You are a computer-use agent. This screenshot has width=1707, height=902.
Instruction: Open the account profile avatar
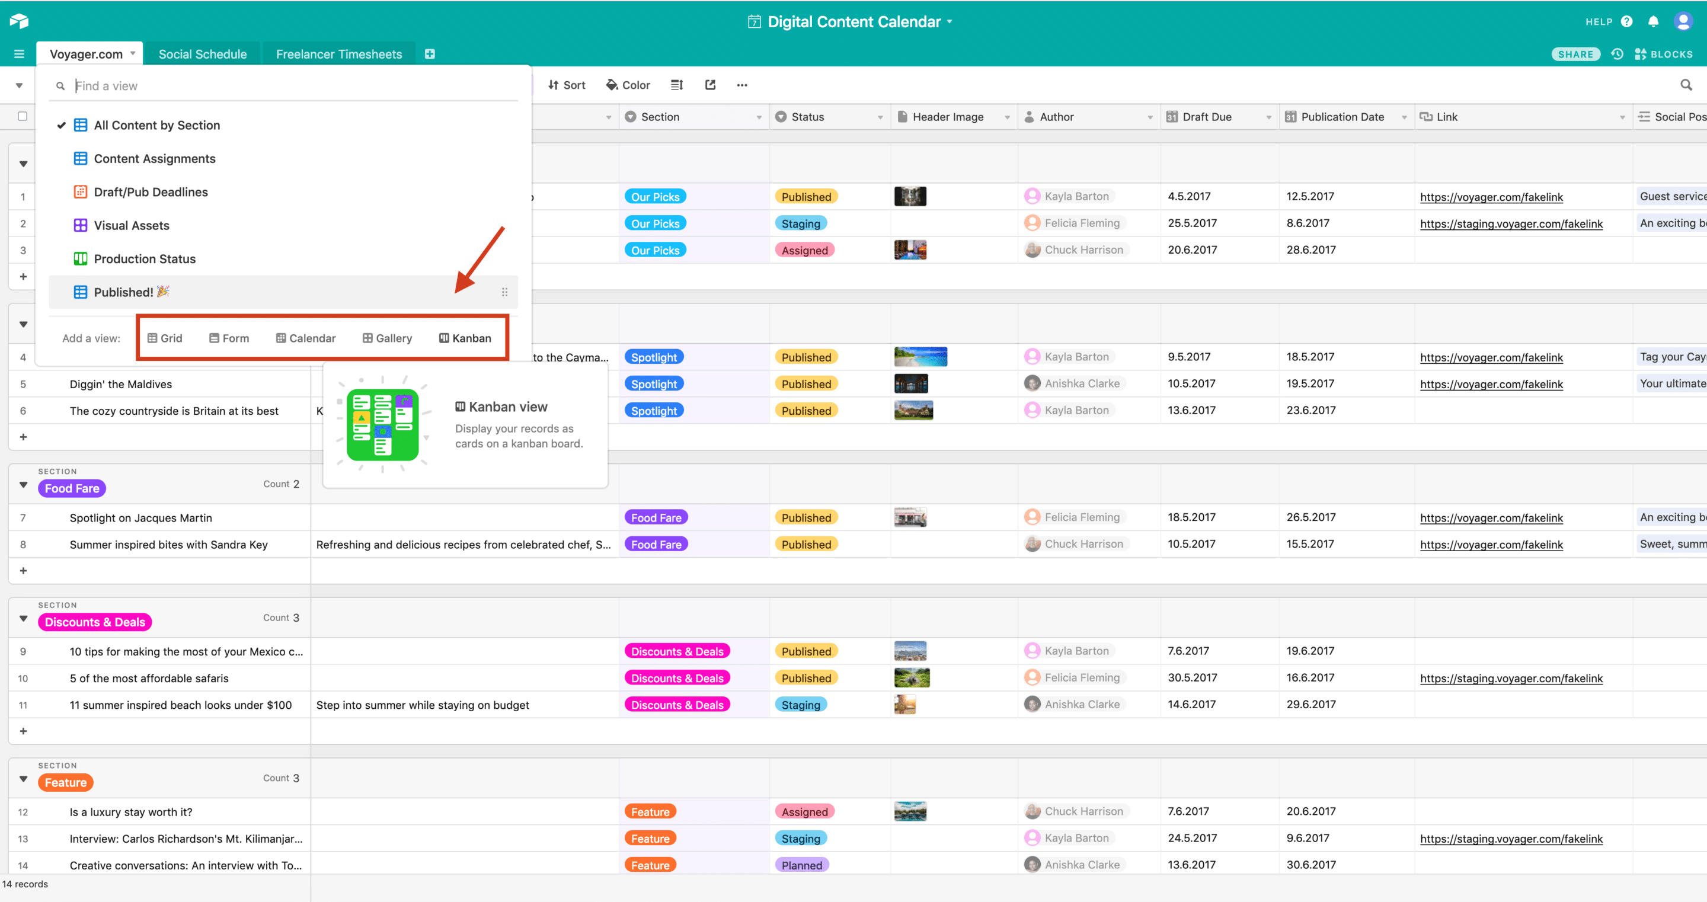coord(1683,21)
